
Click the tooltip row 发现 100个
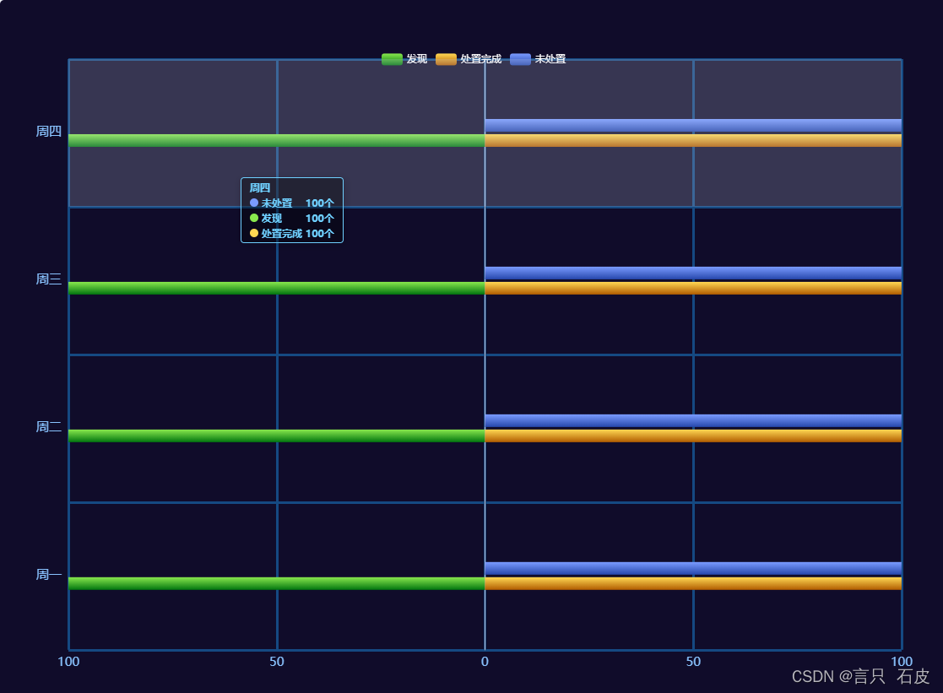pyautogui.click(x=292, y=219)
